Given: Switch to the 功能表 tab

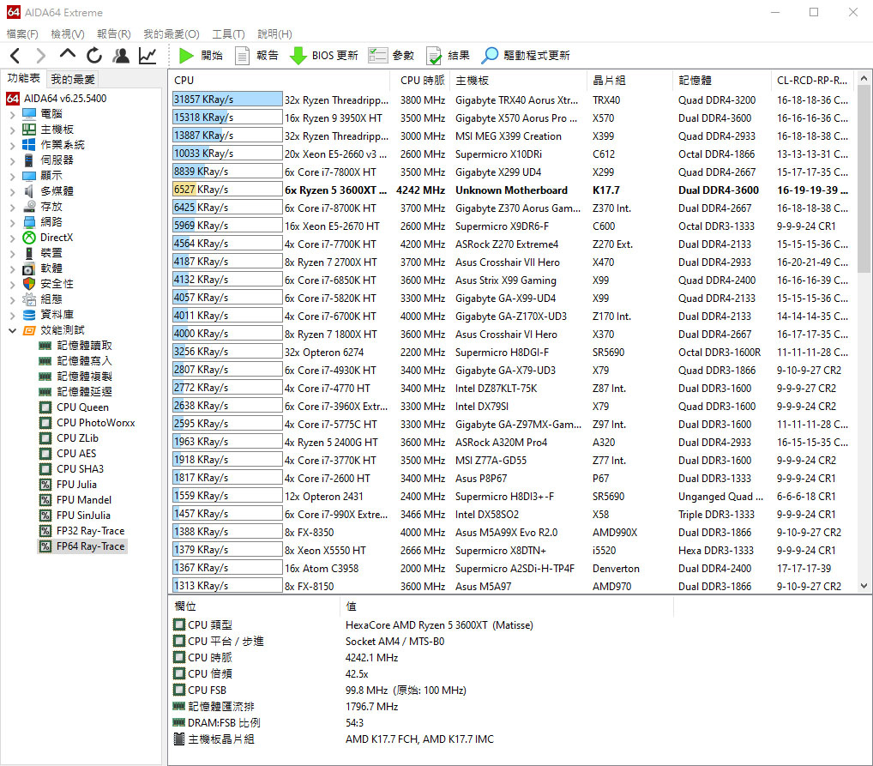Looking at the screenshot, I should tap(23, 78).
